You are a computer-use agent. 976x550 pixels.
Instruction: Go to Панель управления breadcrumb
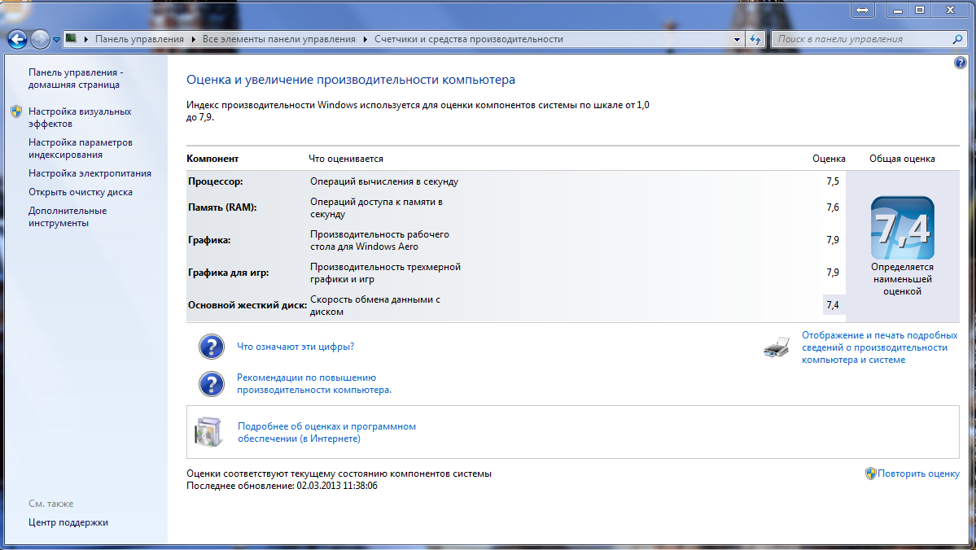point(139,39)
